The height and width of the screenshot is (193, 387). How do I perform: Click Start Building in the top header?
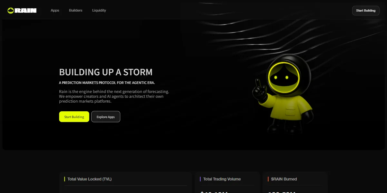coord(366,11)
